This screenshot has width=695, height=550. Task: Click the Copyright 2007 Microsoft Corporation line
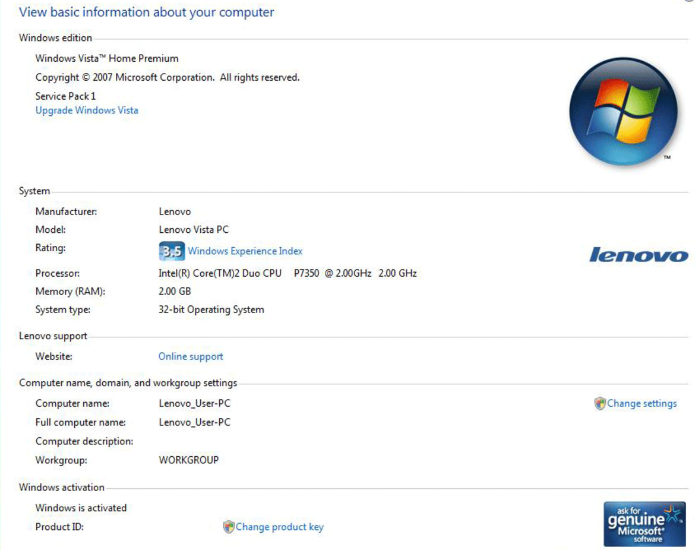[x=168, y=78]
